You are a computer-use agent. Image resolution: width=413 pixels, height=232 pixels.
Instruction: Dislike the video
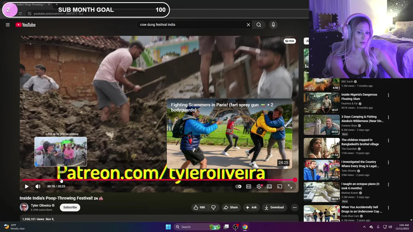214,207
